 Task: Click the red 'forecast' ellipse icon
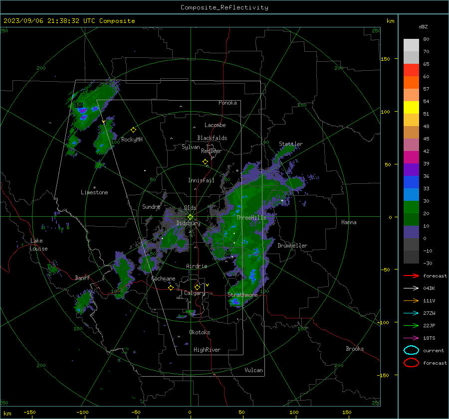pos(411,363)
